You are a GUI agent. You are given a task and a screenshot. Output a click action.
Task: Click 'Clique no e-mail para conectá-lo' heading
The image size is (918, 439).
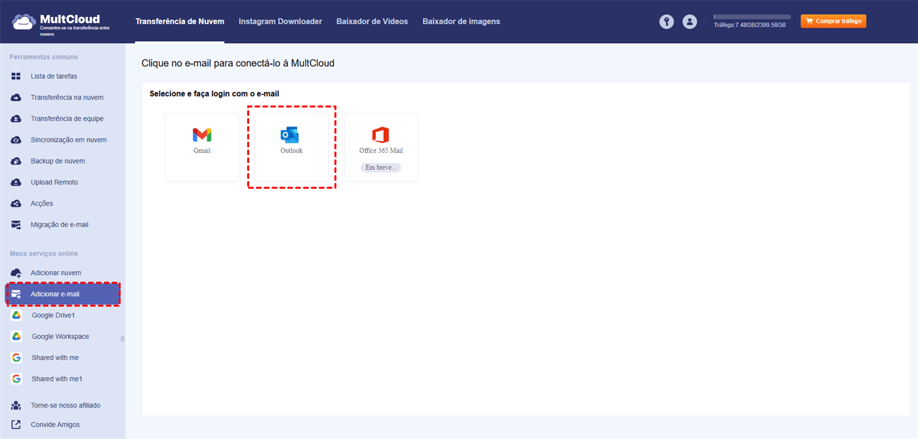coord(238,64)
